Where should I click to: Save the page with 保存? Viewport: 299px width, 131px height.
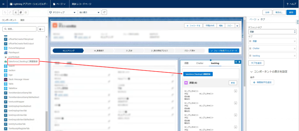coord(291,12)
